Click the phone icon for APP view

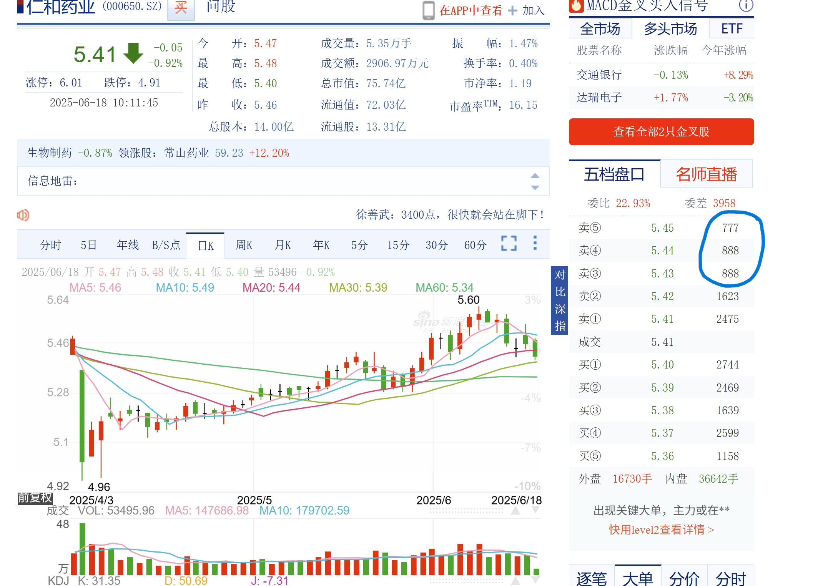[428, 10]
